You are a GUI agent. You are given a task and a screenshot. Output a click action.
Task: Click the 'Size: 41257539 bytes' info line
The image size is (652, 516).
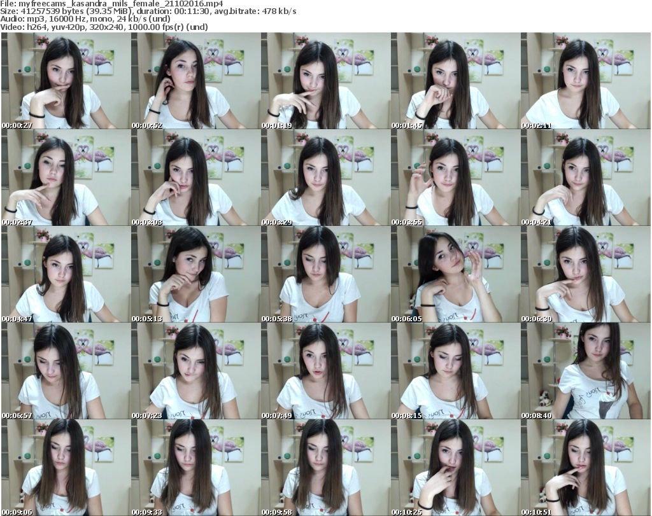pos(148,11)
